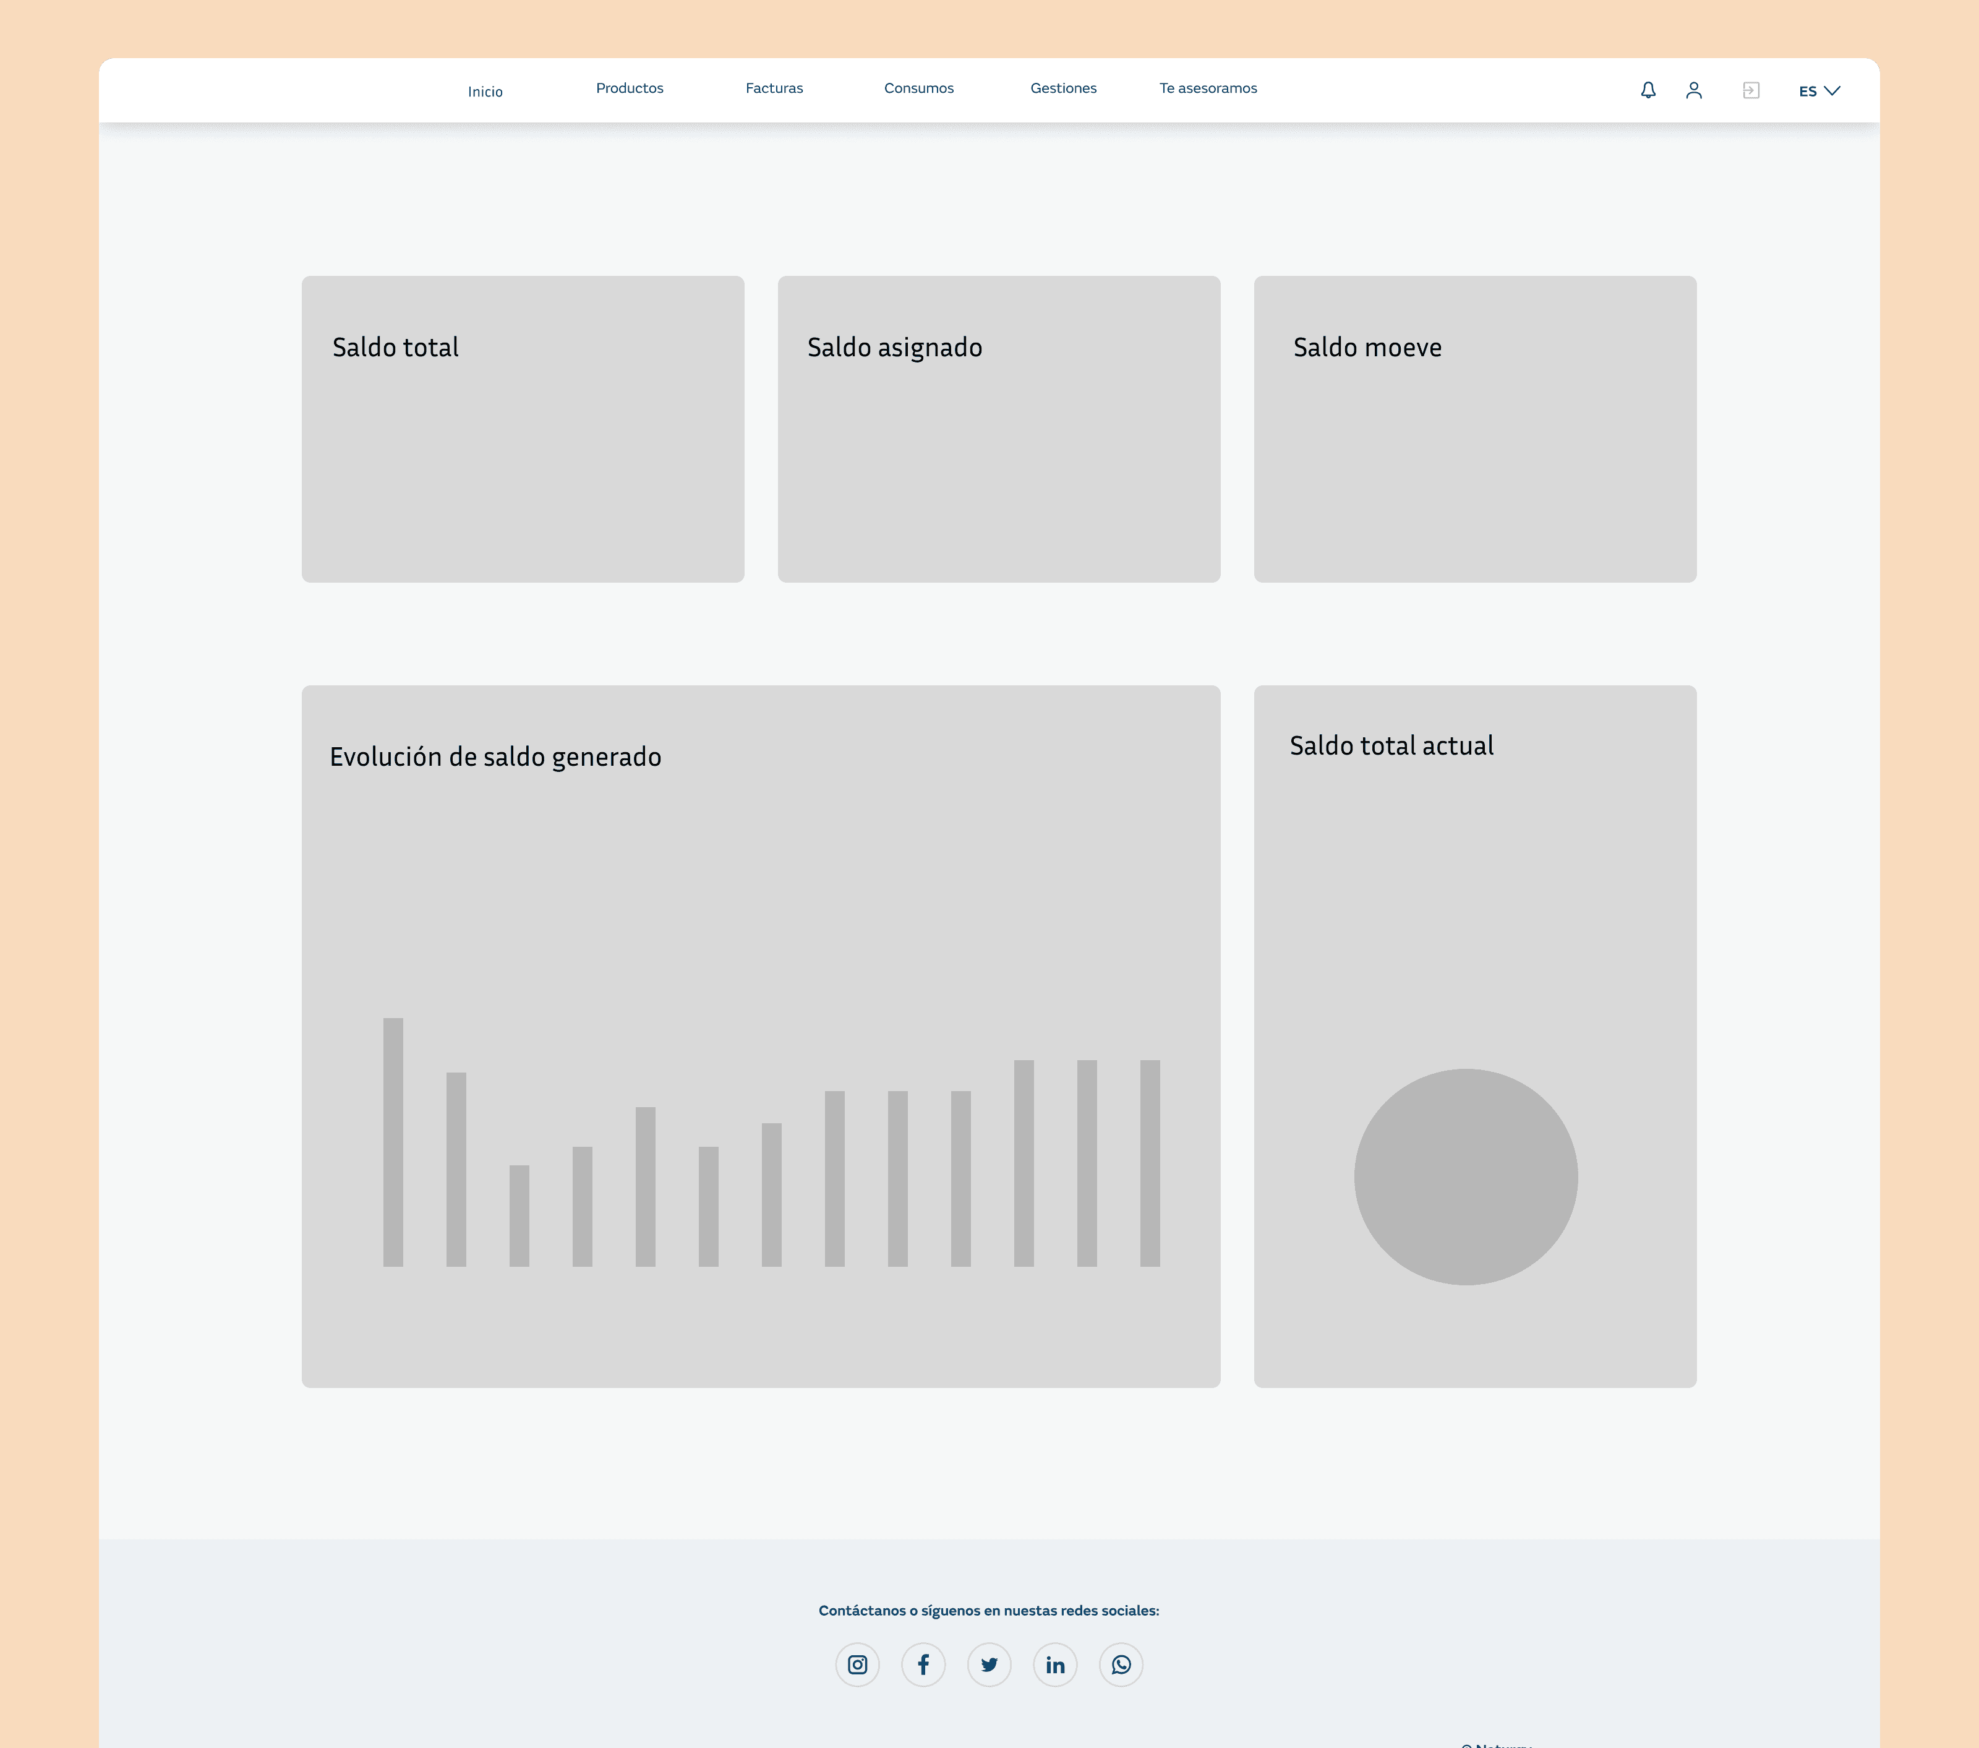This screenshot has width=1979, height=1748.
Task: Open the Facebook social icon
Action: [x=923, y=1664]
